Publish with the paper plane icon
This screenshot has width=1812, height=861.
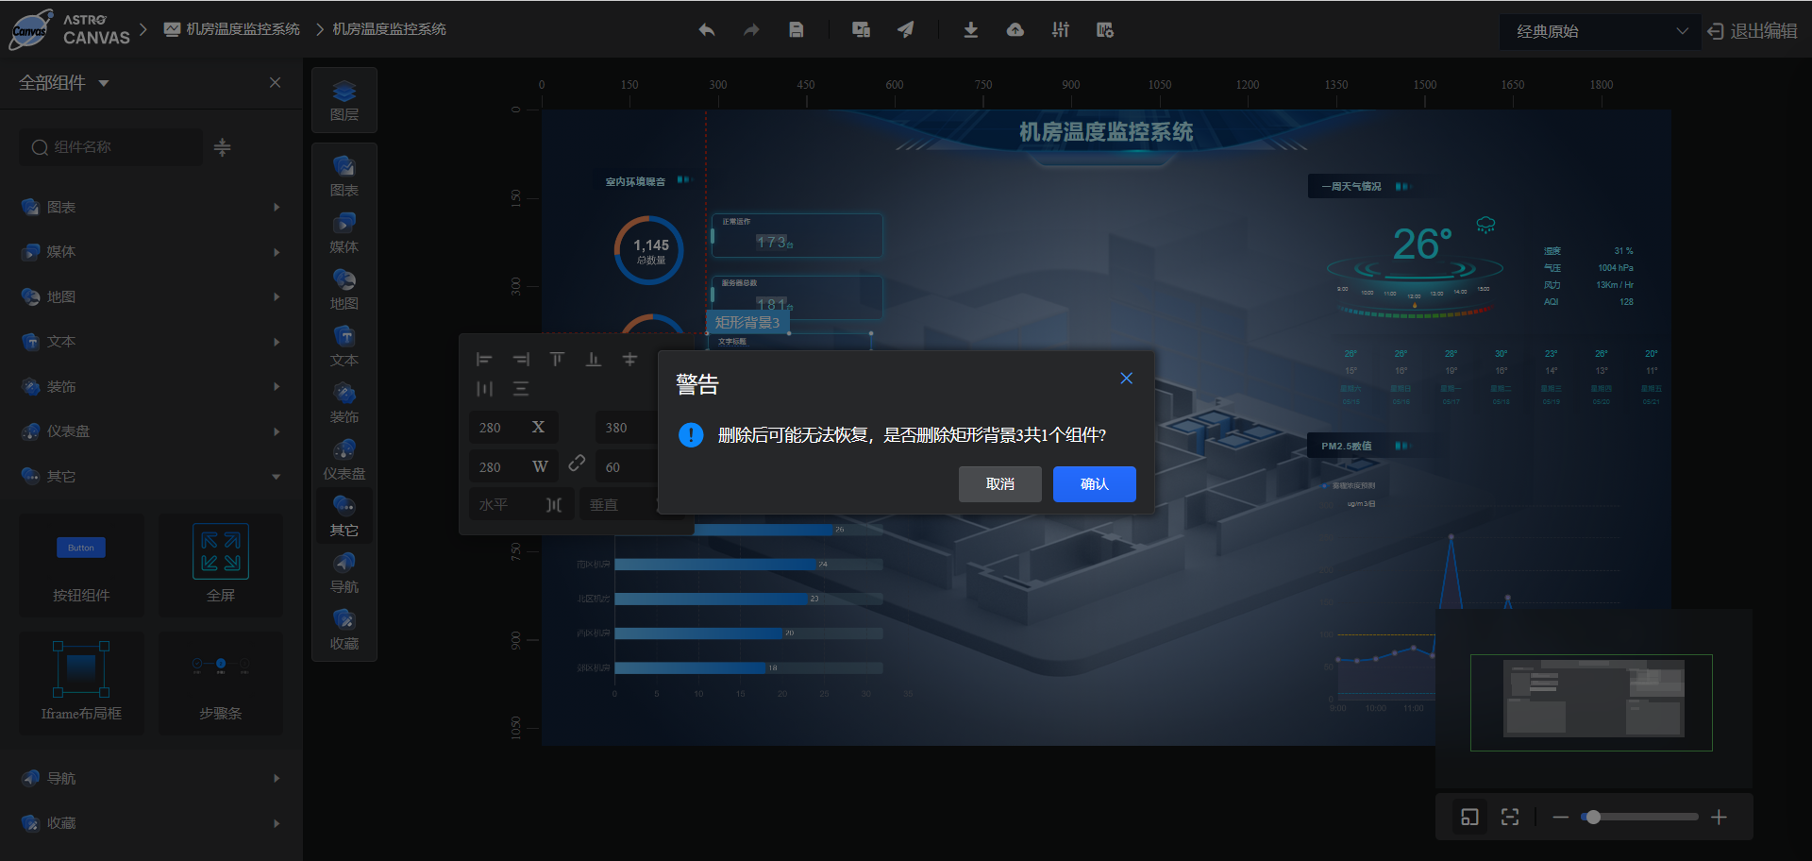906,30
